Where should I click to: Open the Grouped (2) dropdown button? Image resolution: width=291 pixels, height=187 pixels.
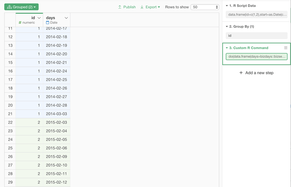coord(22,7)
